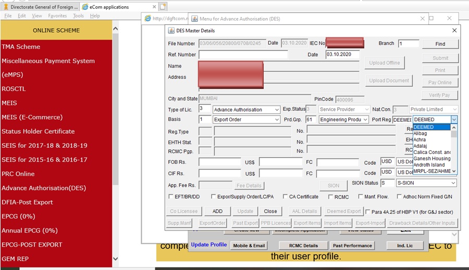Open TMA Scheme in Online Scheme sidebar

(21, 47)
